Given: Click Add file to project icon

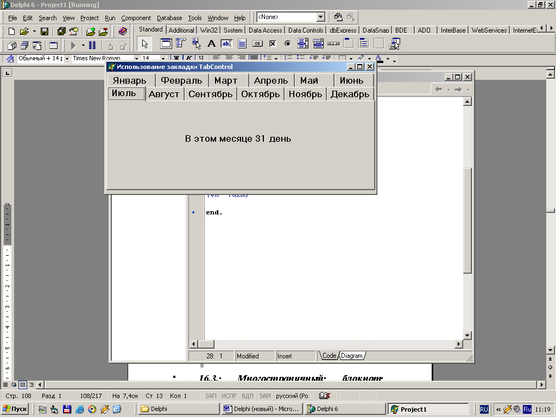Looking at the screenshot, I should click(91, 31).
